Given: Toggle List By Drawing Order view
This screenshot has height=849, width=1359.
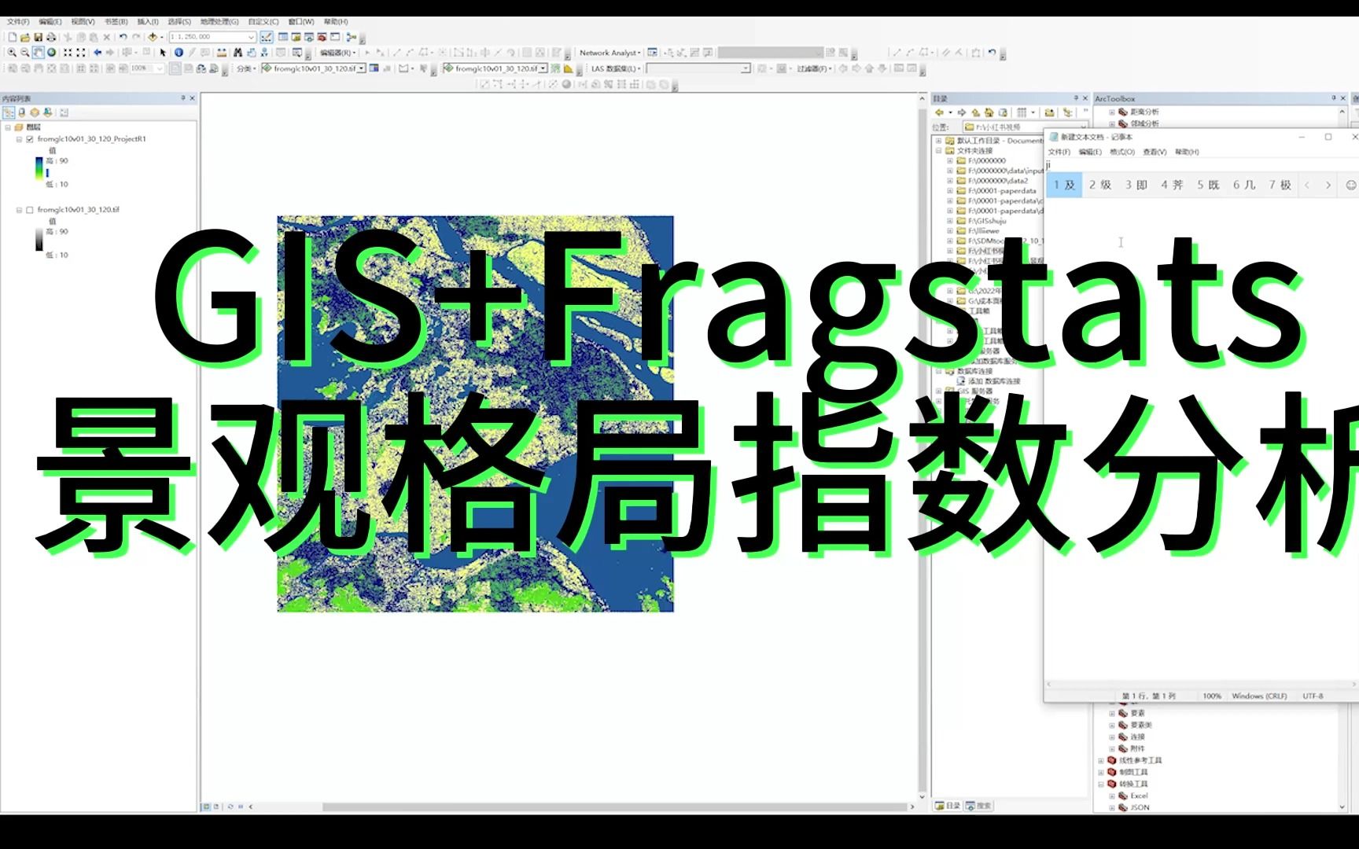Looking at the screenshot, I should point(9,112).
